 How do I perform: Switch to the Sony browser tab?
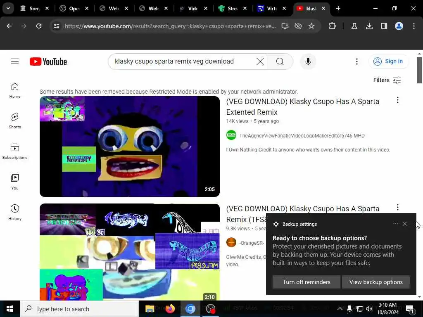[35, 8]
